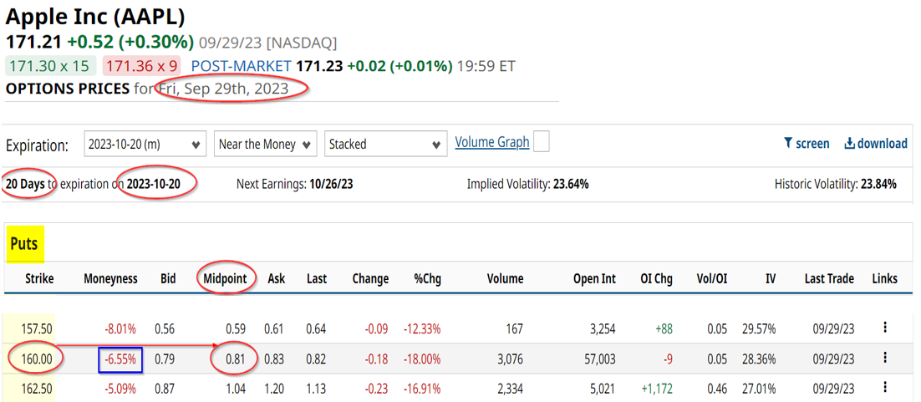Screen dimensions: 921x402
Task: Open the Expiration date dropdown
Action: pyautogui.click(x=145, y=145)
